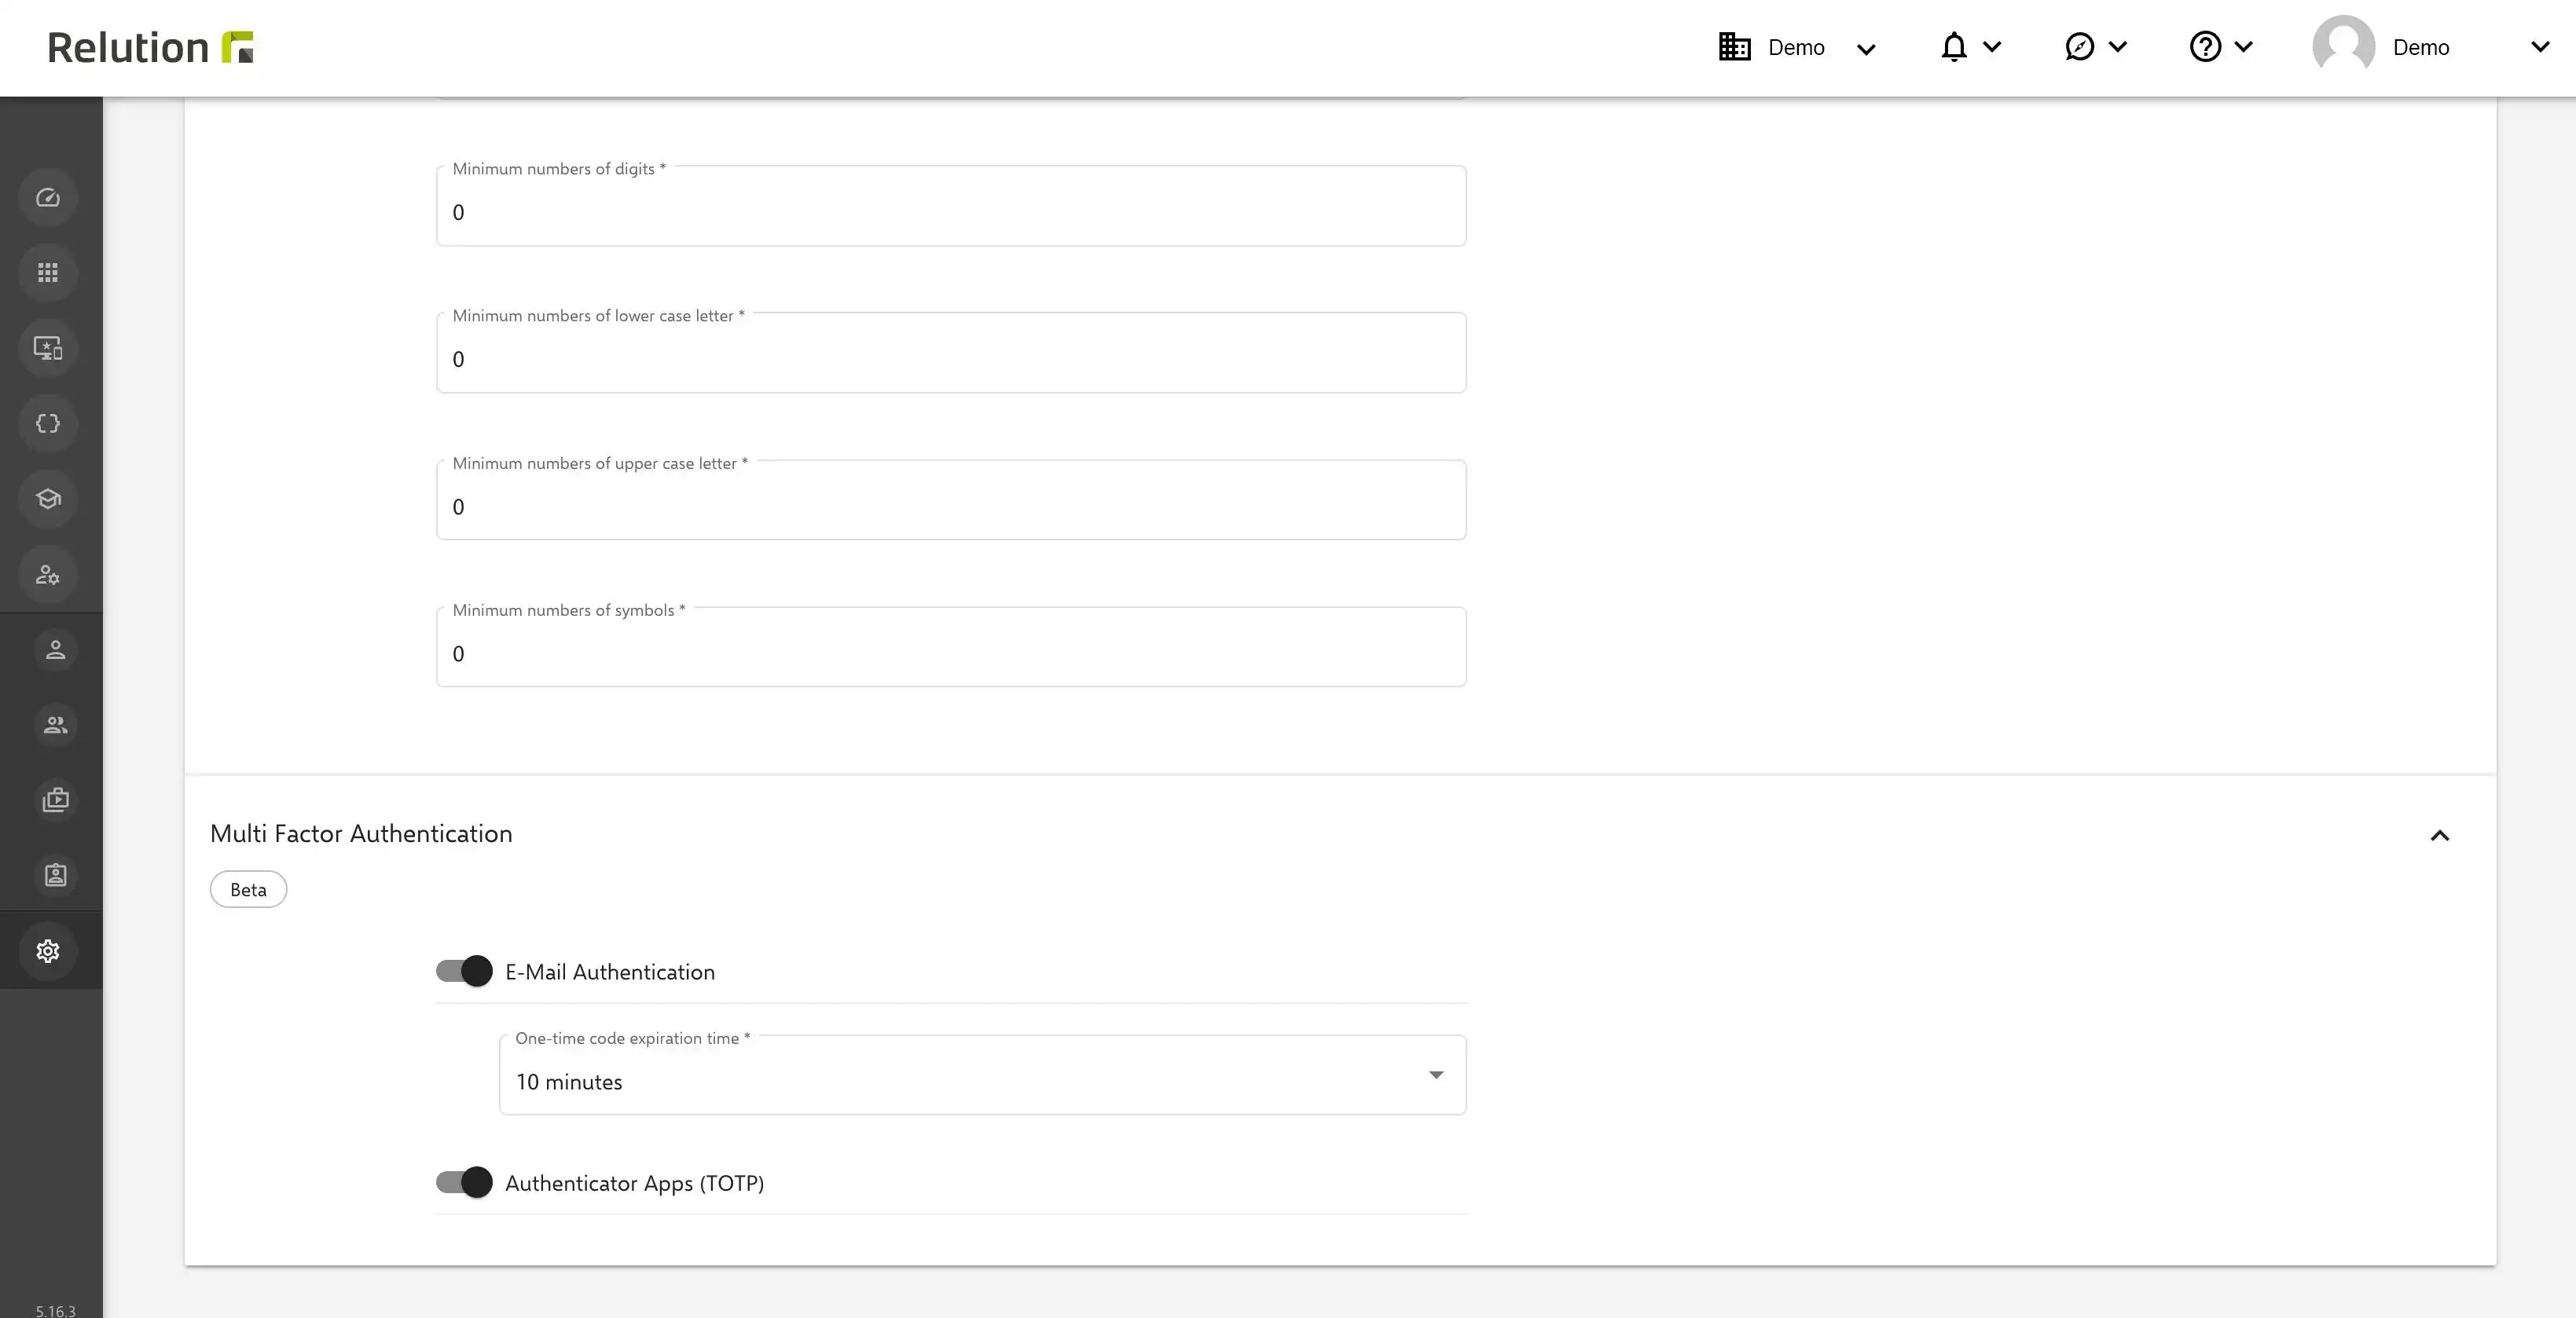
Task: Click the compass explore icon
Action: click(x=2079, y=47)
